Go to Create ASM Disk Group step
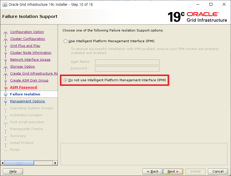Image resolution: width=231 pixels, height=176 pixels. [29, 80]
